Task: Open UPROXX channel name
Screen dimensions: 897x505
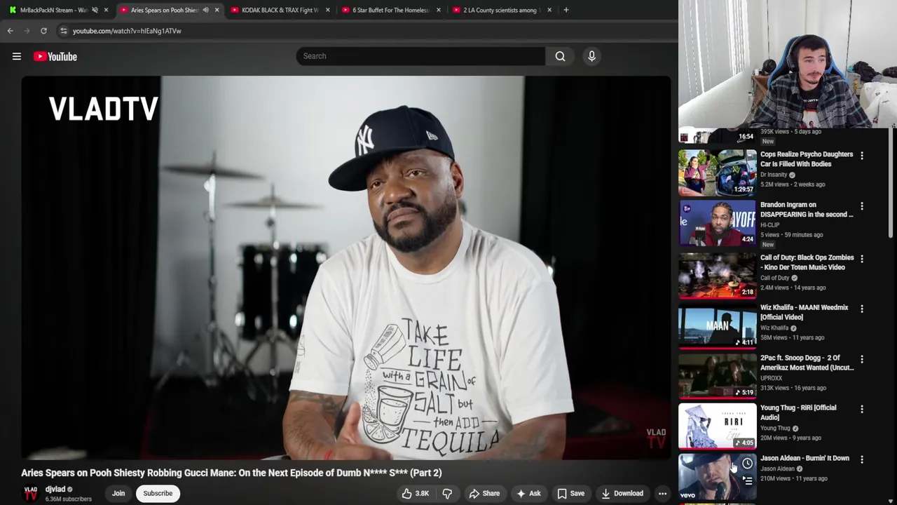Action: point(772,378)
